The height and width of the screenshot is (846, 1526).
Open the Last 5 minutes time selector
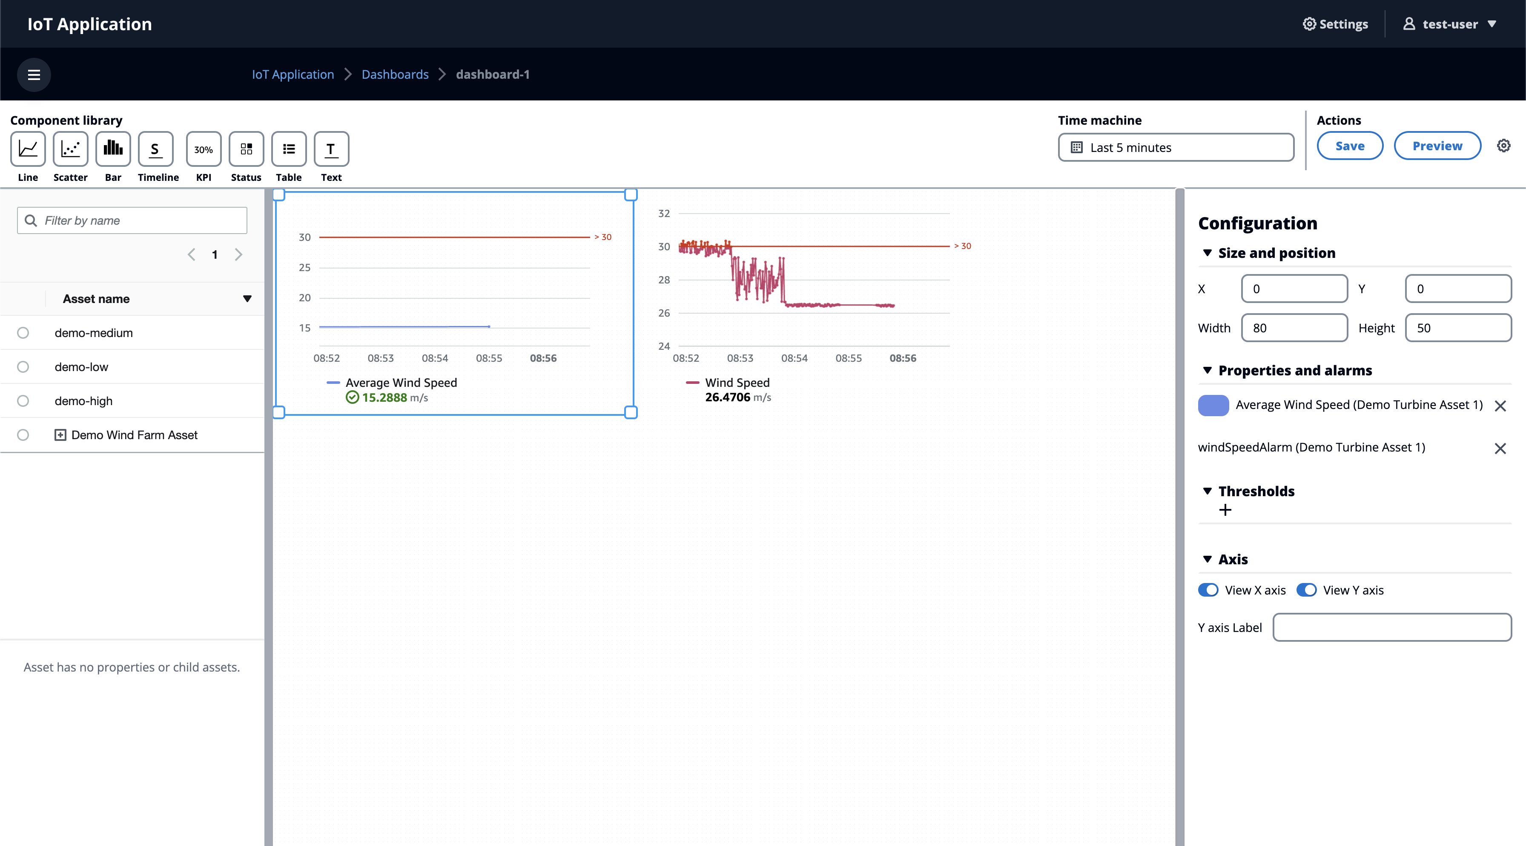1176,147
